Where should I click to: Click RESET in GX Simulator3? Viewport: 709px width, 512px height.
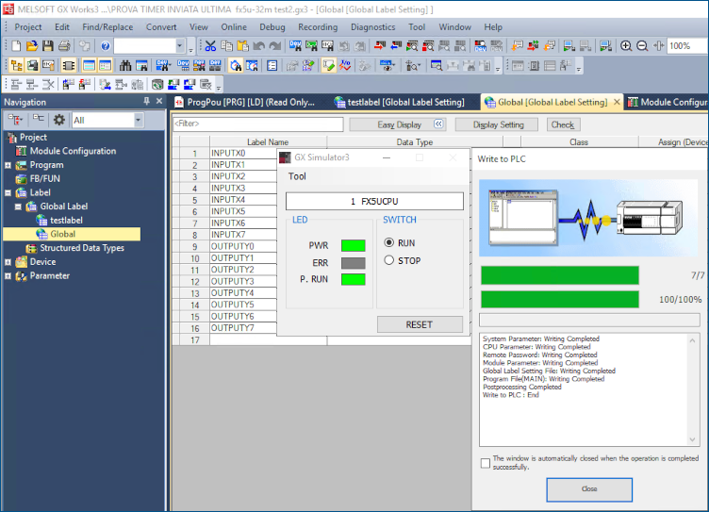[x=420, y=324]
